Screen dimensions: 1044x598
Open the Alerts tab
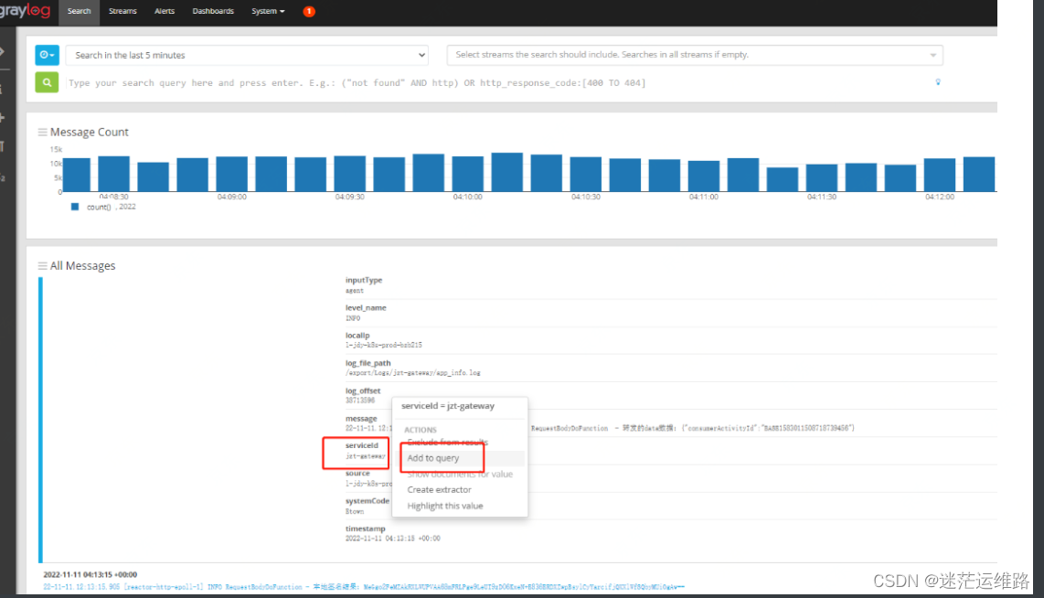165,11
